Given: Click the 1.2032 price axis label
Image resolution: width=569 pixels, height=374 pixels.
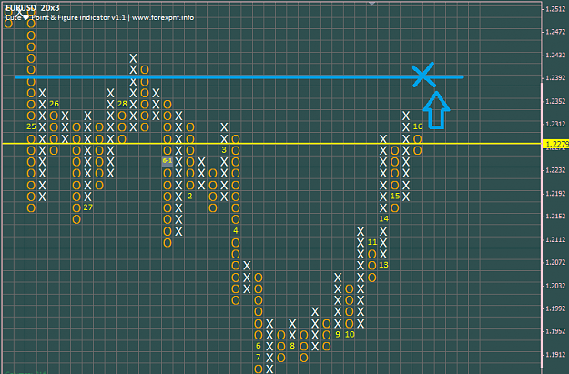Looking at the screenshot, I should tap(555, 286).
